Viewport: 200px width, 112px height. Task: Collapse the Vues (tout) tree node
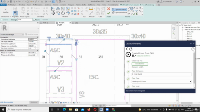point(180,25)
